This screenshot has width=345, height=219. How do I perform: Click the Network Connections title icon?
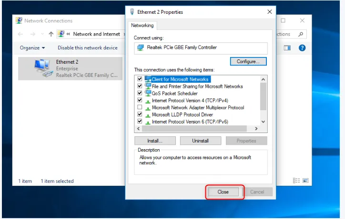pos(19,20)
